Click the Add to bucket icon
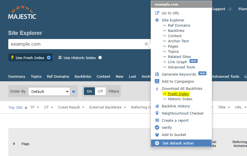The width and height of the screenshot is (247, 156). (x=157, y=135)
